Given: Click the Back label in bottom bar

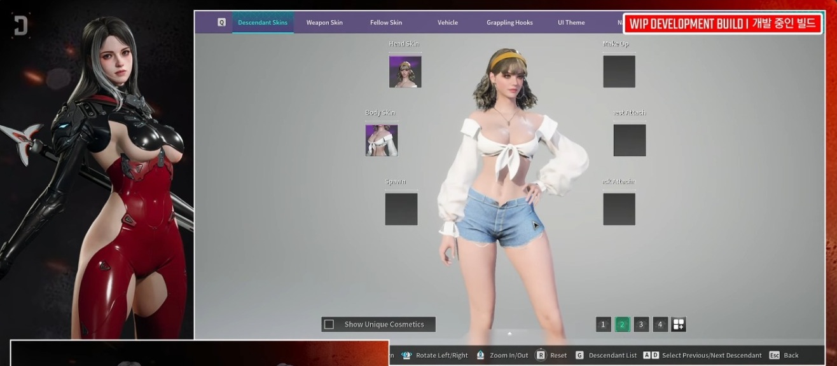Looking at the screenshot, I should (791, 355).
